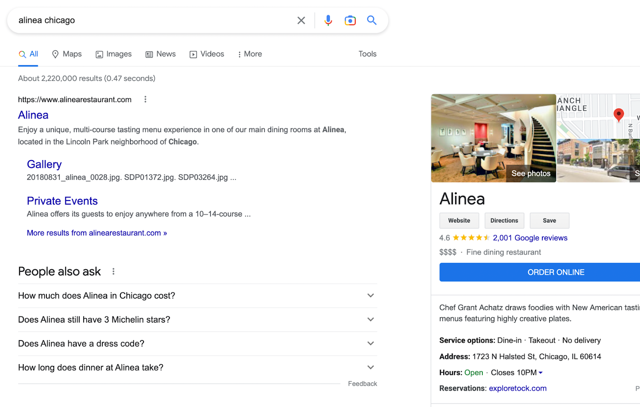
Task: Click the address 1723 N Halsted St text
Action: (536, 357)
